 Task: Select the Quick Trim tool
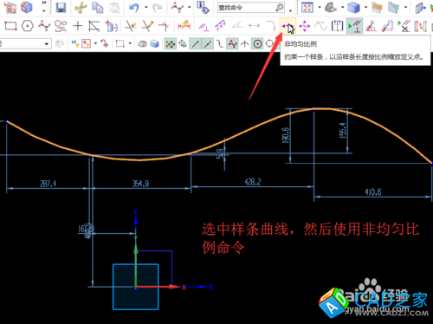point(130,26)
